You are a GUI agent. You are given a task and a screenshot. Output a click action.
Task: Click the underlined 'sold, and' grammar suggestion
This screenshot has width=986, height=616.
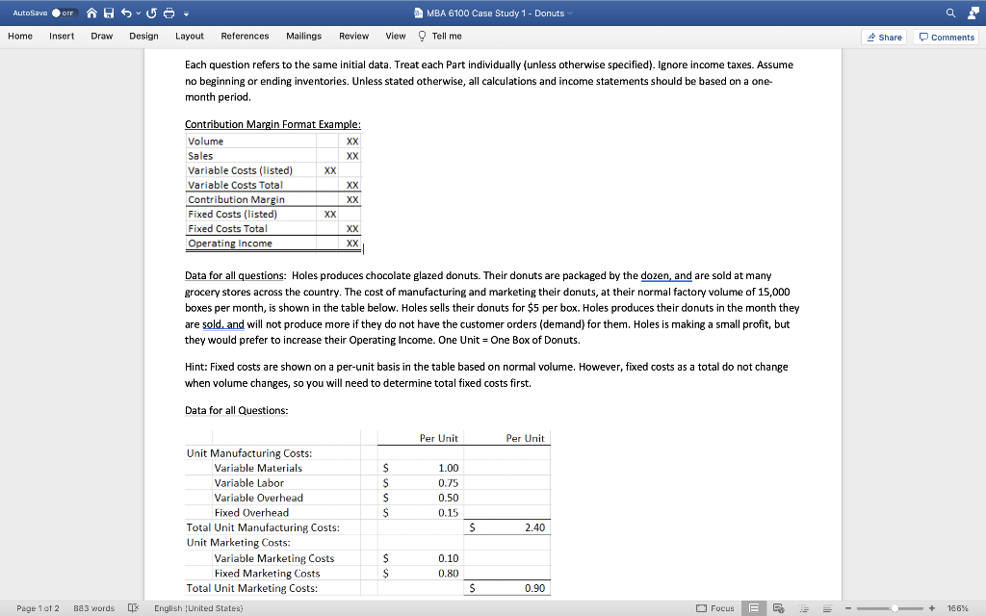(223, 324)
